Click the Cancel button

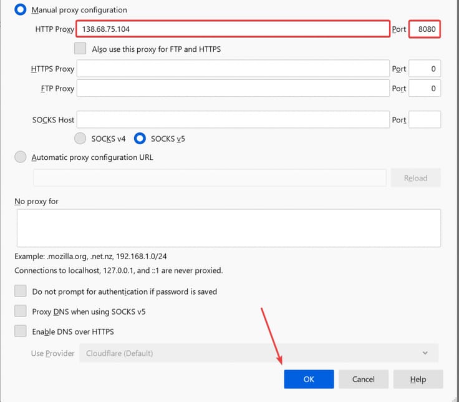tap(364, 380)
